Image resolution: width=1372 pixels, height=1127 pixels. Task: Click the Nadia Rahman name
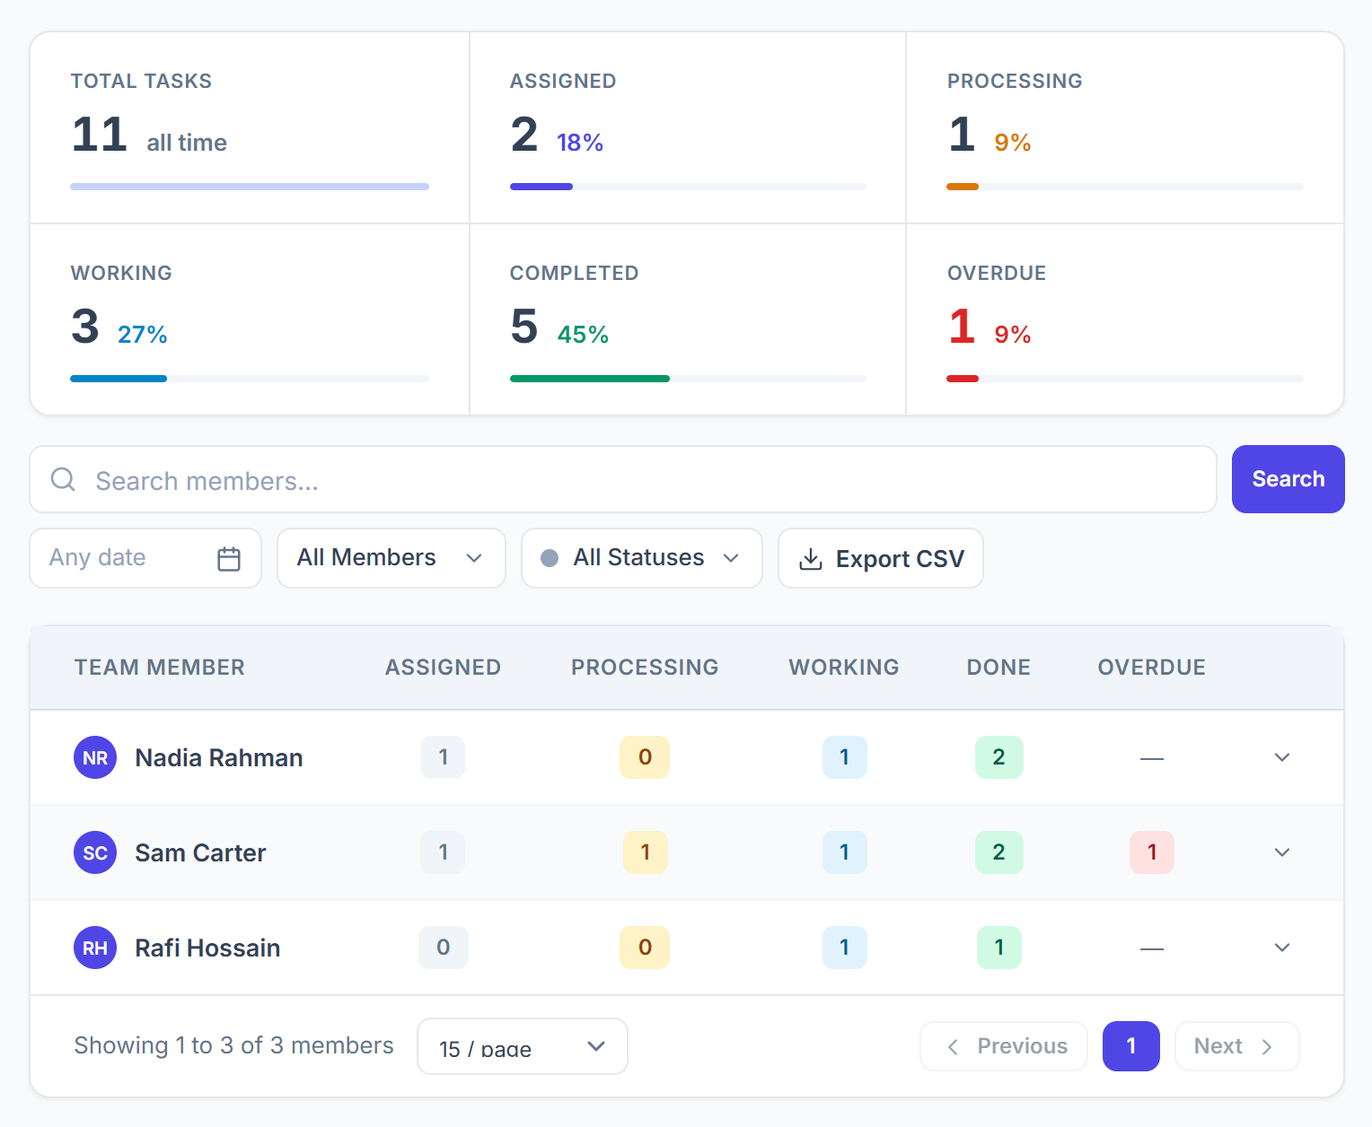pos(219,758)
